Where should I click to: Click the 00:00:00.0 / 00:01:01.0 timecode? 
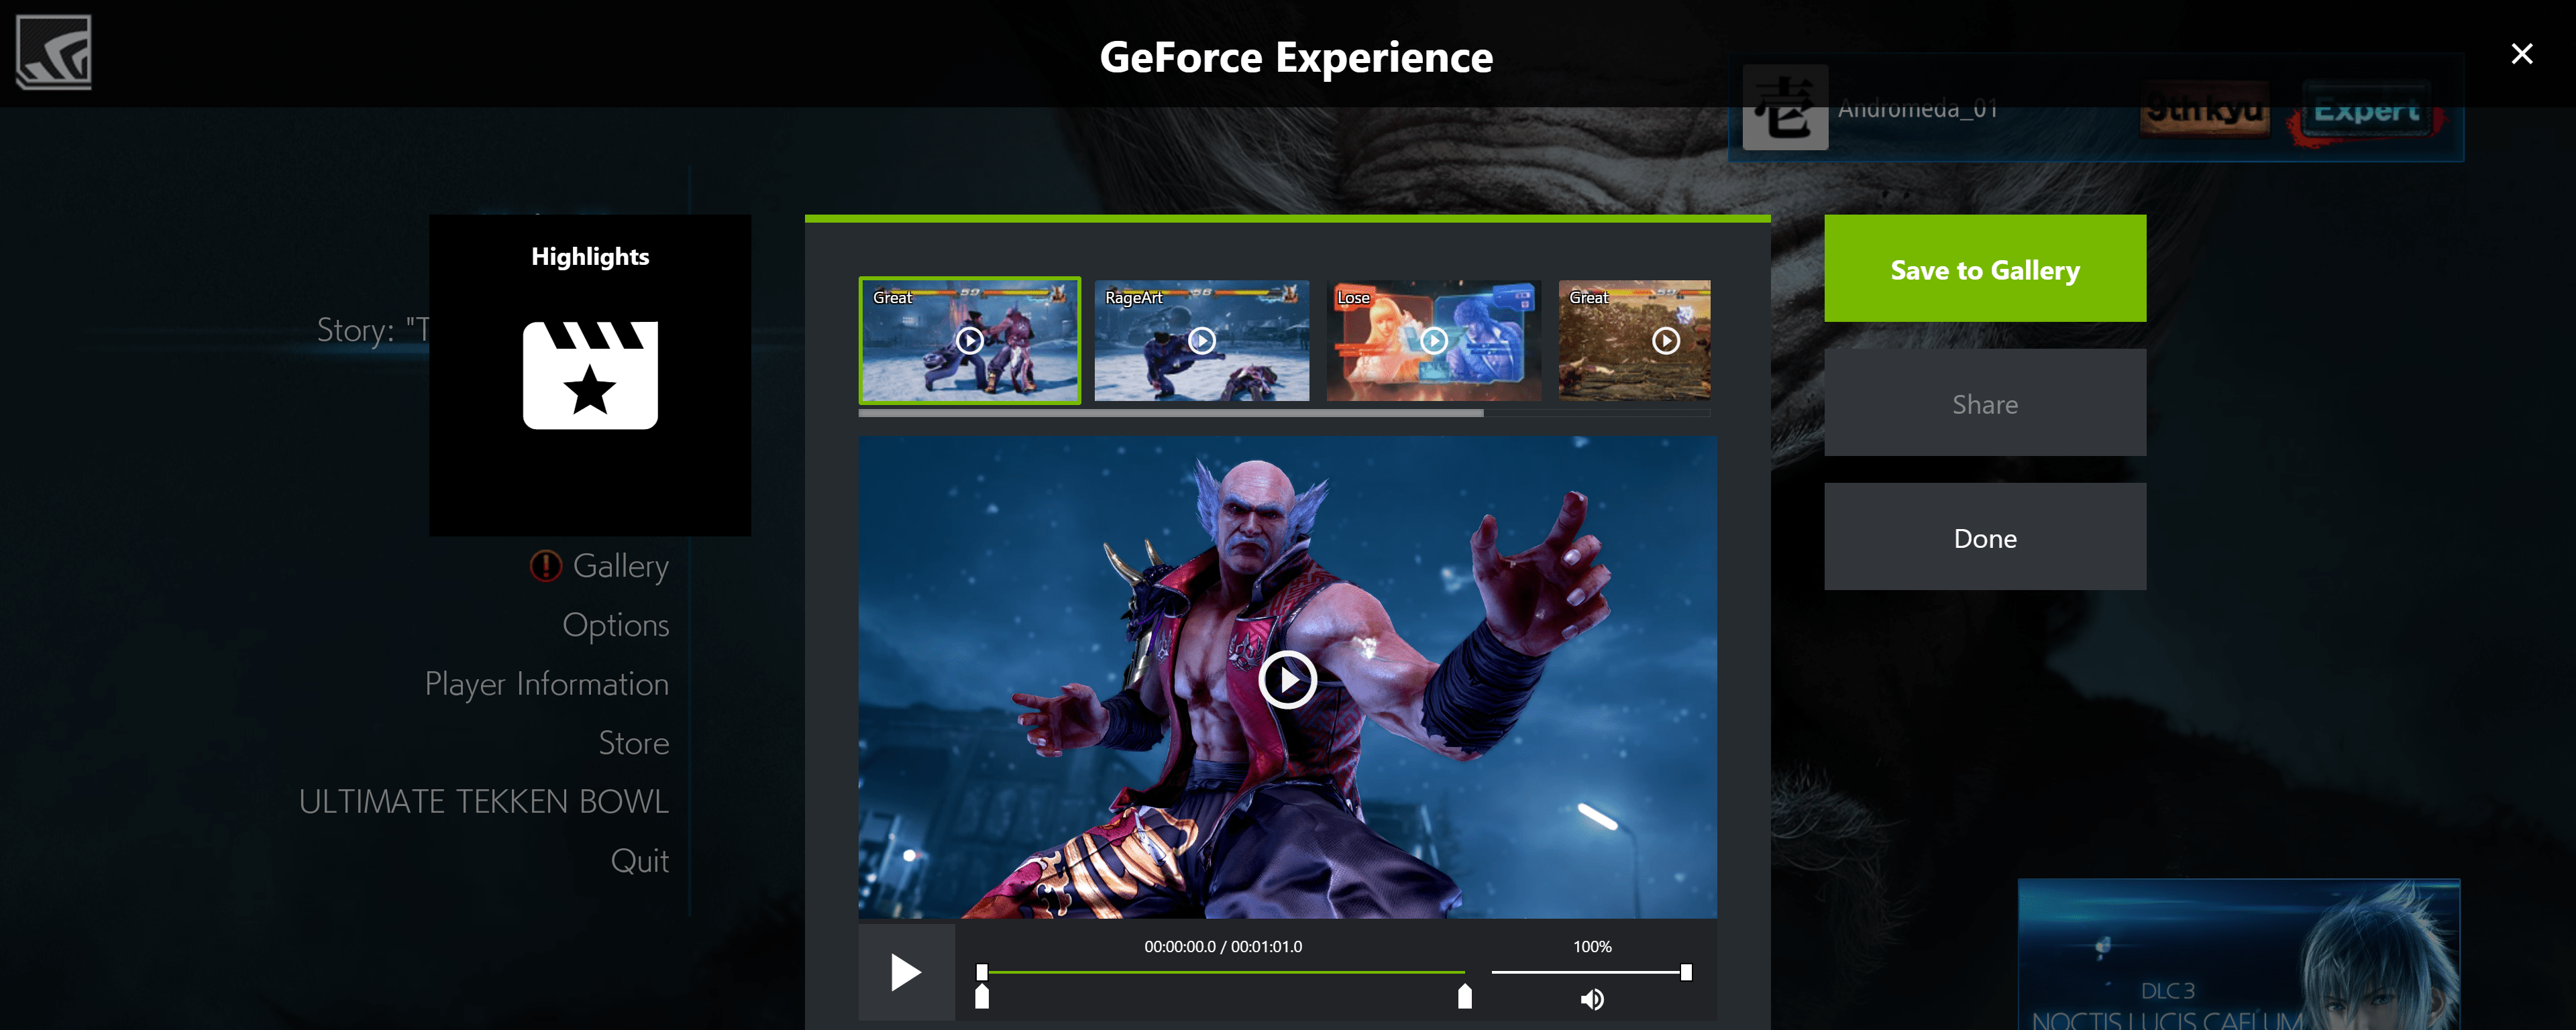1223,946
